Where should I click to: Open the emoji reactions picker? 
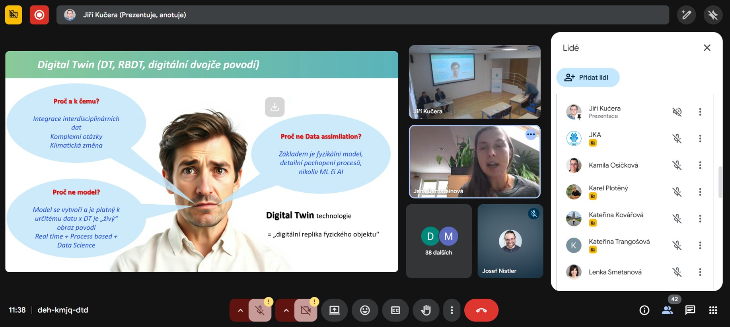[365, 310]
